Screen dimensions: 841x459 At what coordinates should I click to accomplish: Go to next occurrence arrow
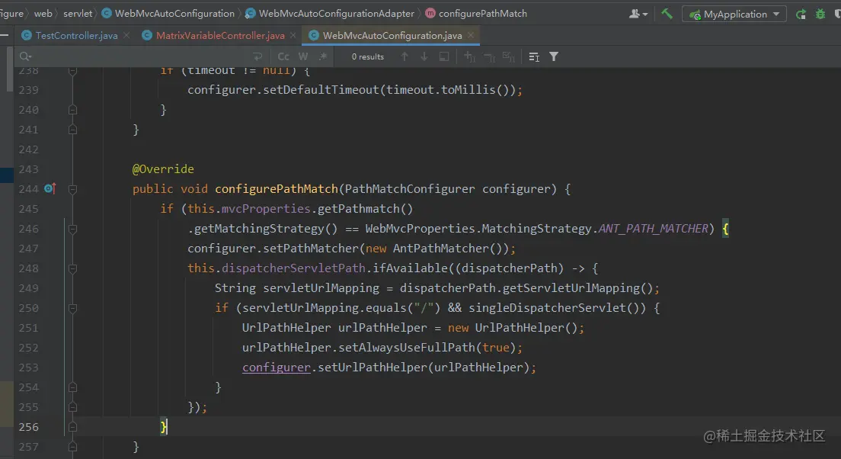point(424,56)
